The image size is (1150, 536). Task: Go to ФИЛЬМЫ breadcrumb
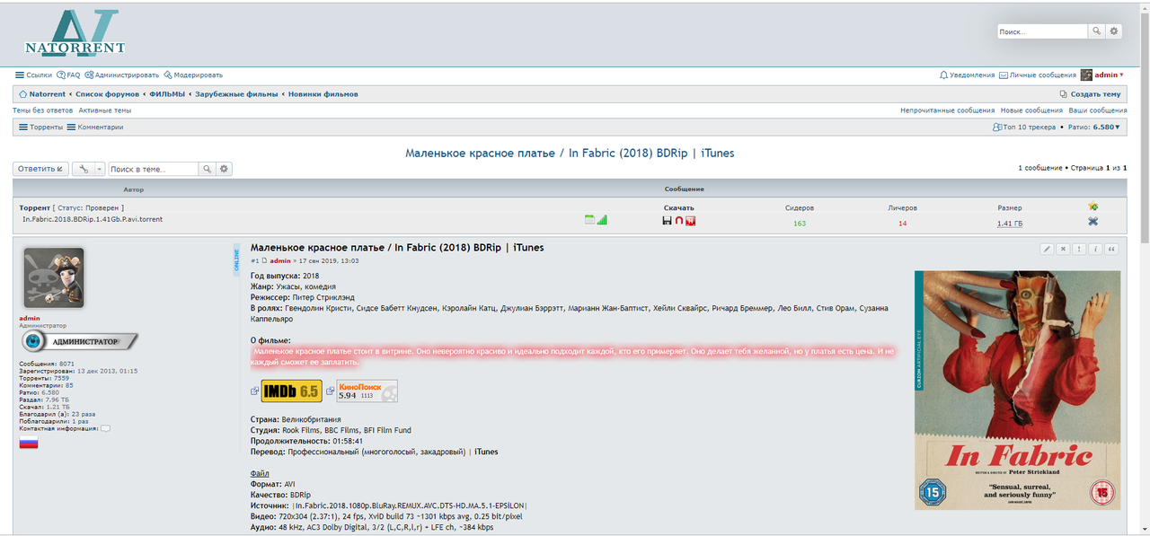pos(167,94)
